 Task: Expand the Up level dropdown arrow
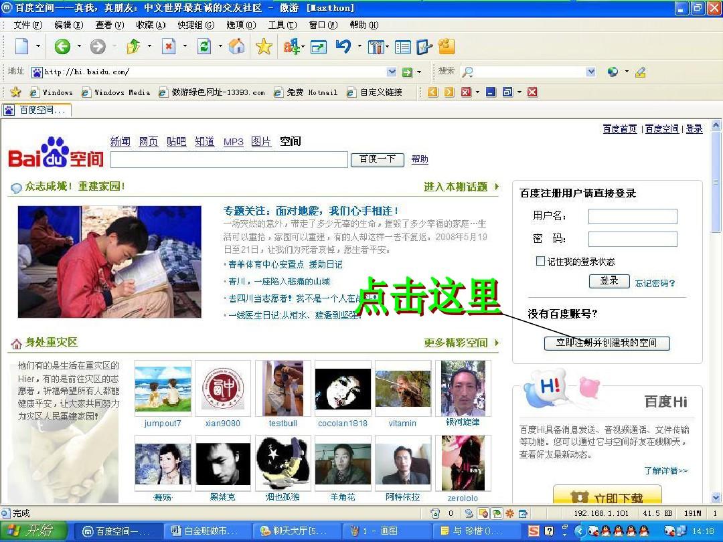pos(149,46)
